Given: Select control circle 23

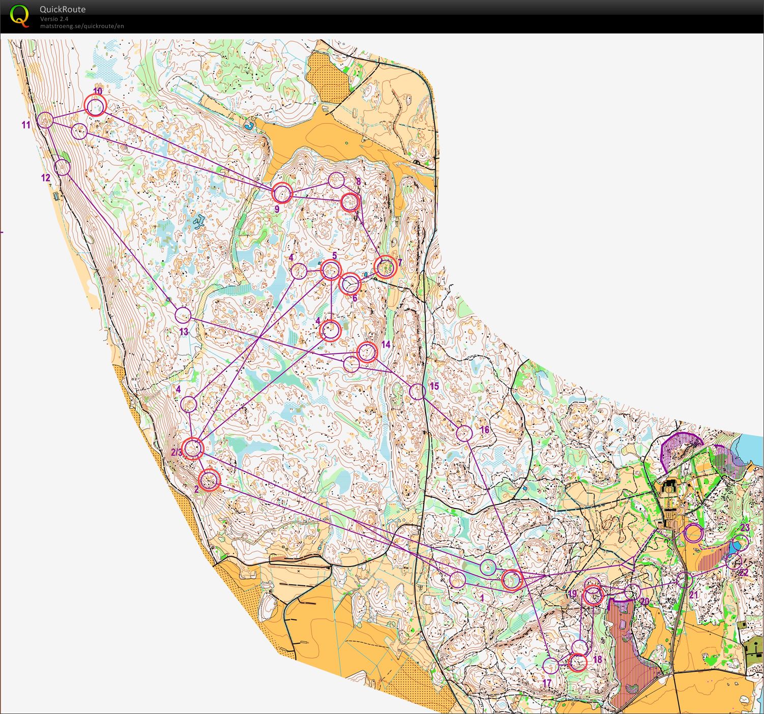Looking at the screenshot, I should click(x=741, y=543).
